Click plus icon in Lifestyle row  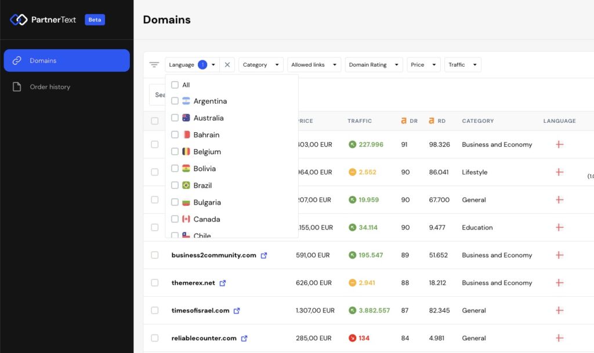click(560, 172)
